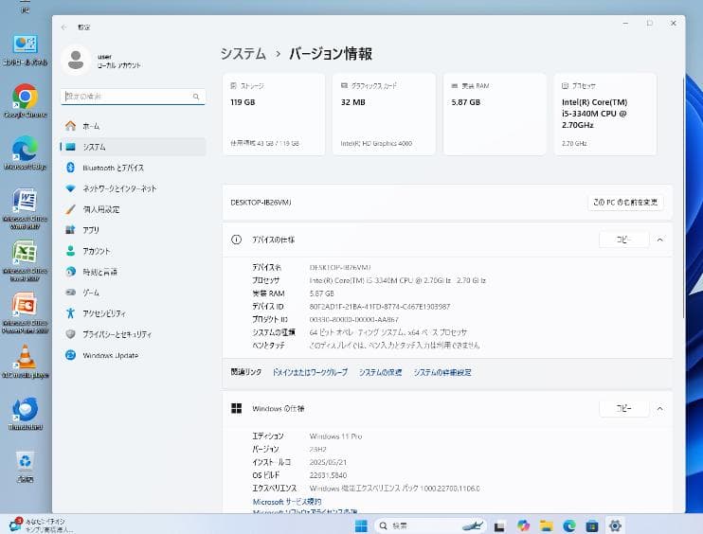Viewport: 703px width, 534px height.
Task: Click the Windows logo icon in specs header
Action: [x=236, y=408]
